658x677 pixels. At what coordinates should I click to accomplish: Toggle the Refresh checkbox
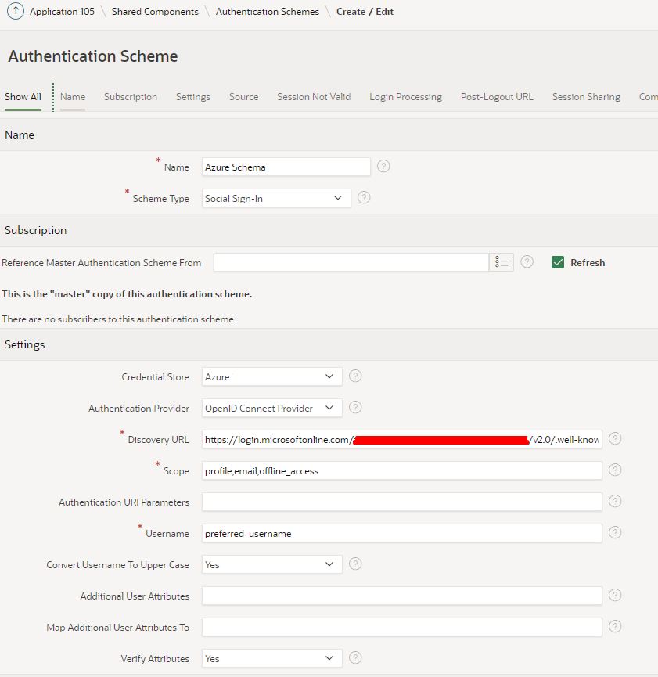tap(558, 262)
